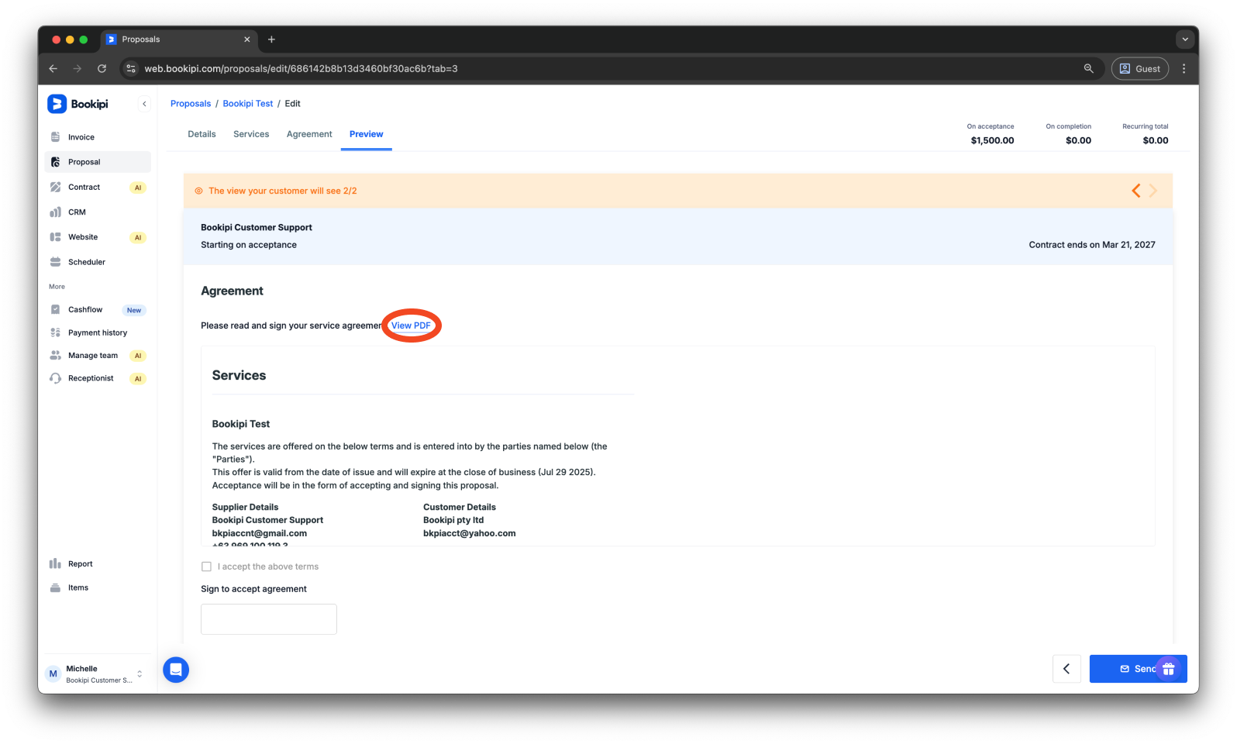Viewport: 1237px width, 744px height.
Task: Show the previous customer view page
Action: tap(1136, 191)
